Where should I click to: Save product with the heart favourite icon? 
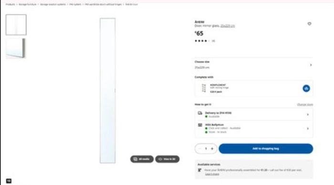309,24
